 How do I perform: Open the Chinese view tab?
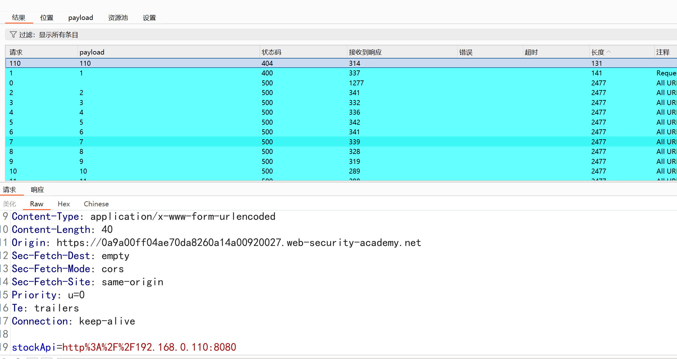[x=96, y=204]
